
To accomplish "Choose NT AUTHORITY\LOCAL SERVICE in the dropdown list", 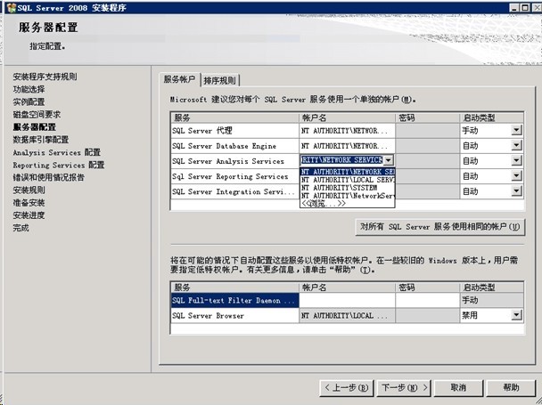I will 348,180.
